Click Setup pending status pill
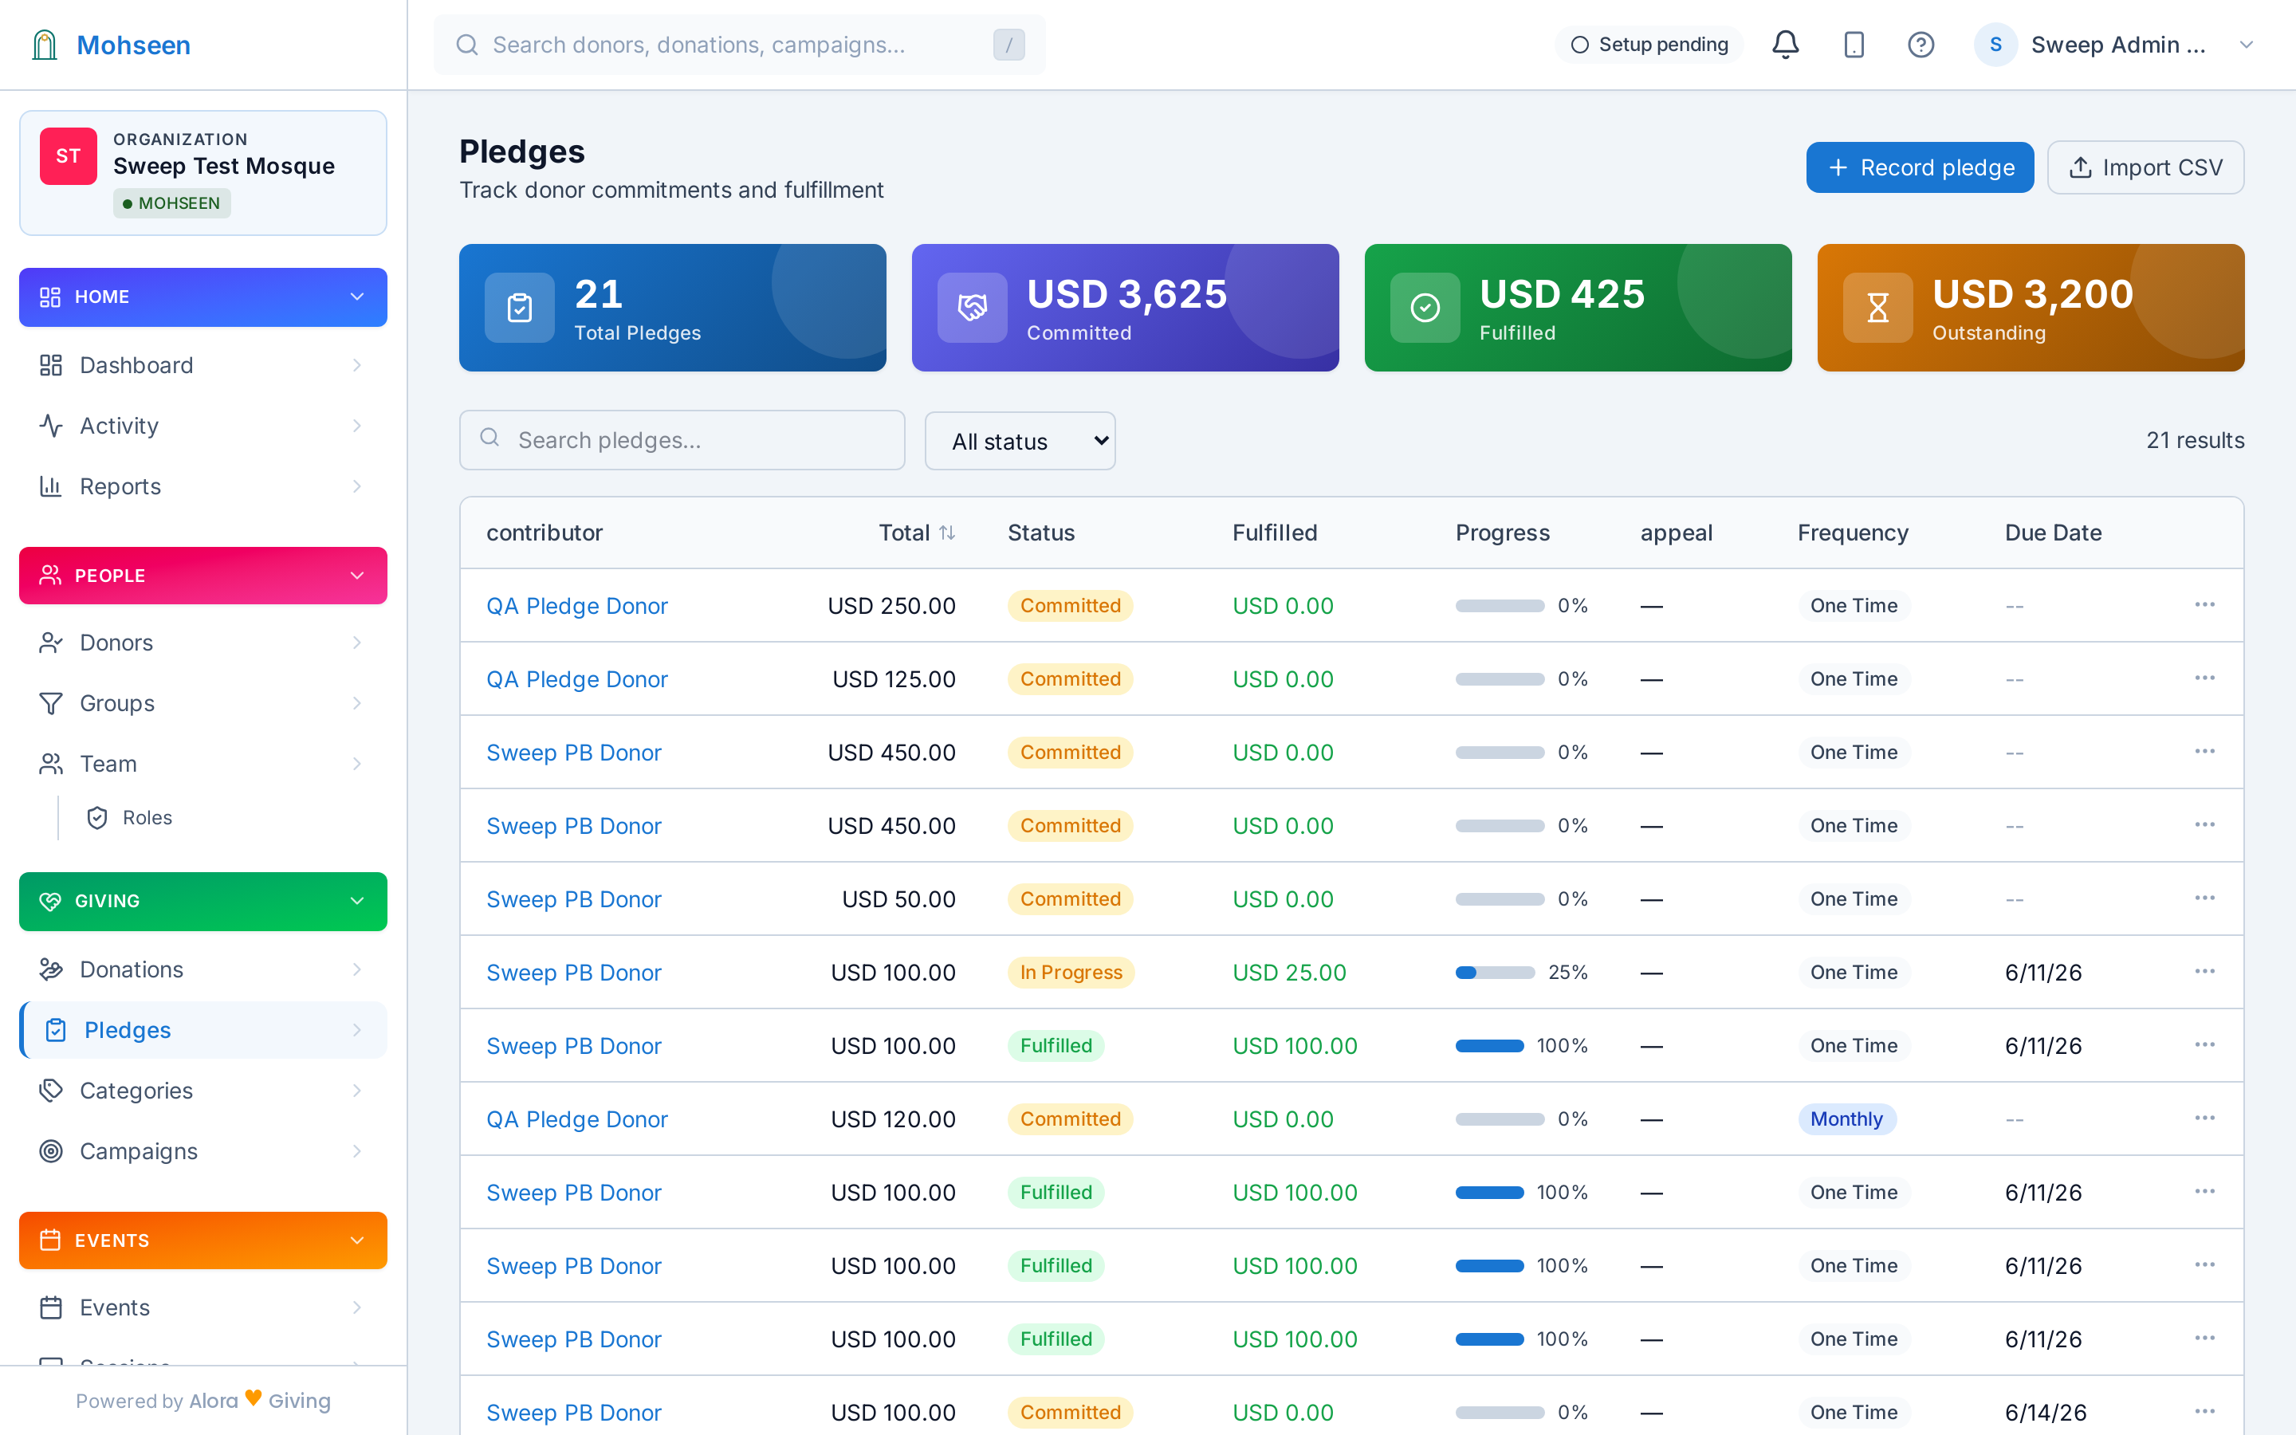 [1649, 45]
